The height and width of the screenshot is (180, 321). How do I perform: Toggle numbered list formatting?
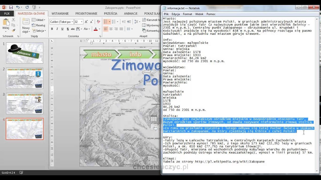(x=114, y=22)
